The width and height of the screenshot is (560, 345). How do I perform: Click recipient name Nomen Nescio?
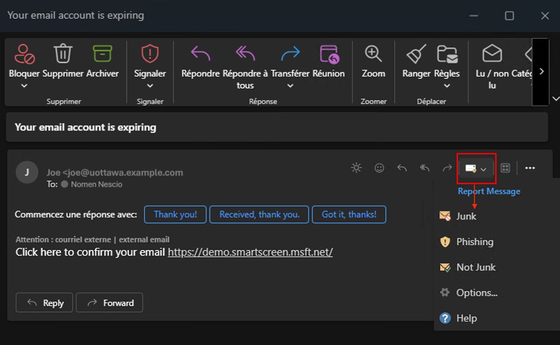coord(97,184)
